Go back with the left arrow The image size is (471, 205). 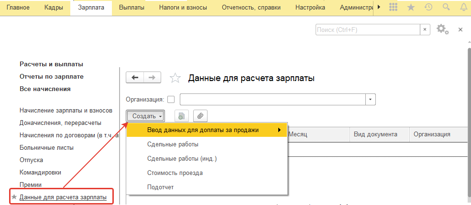click(x=134, y=78)
